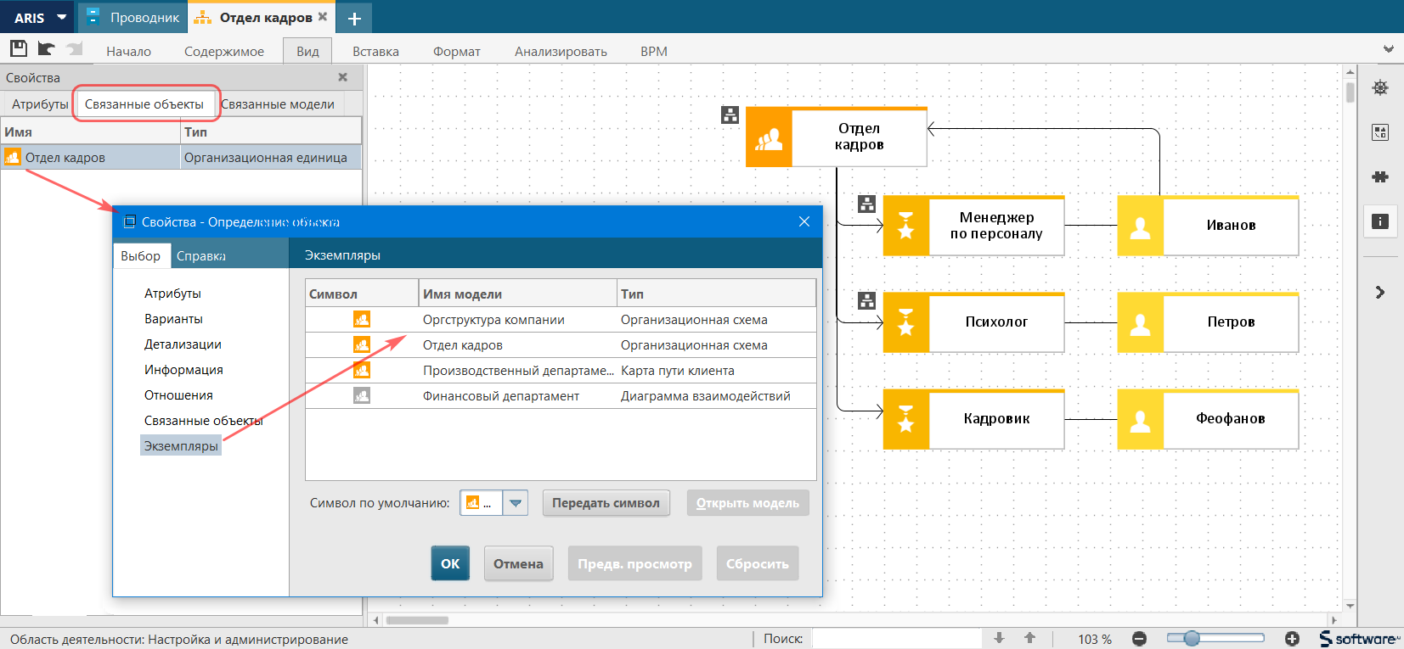
Task: Open the Вставка ribbon tab
Action: [x=375, y=52]
